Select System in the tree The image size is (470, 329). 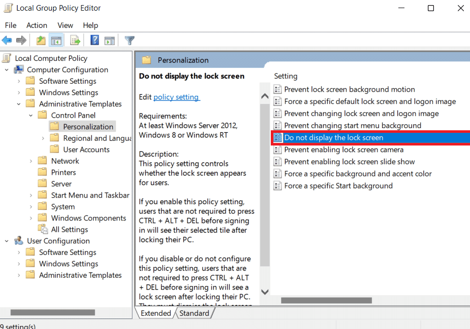tap(62, 207)
